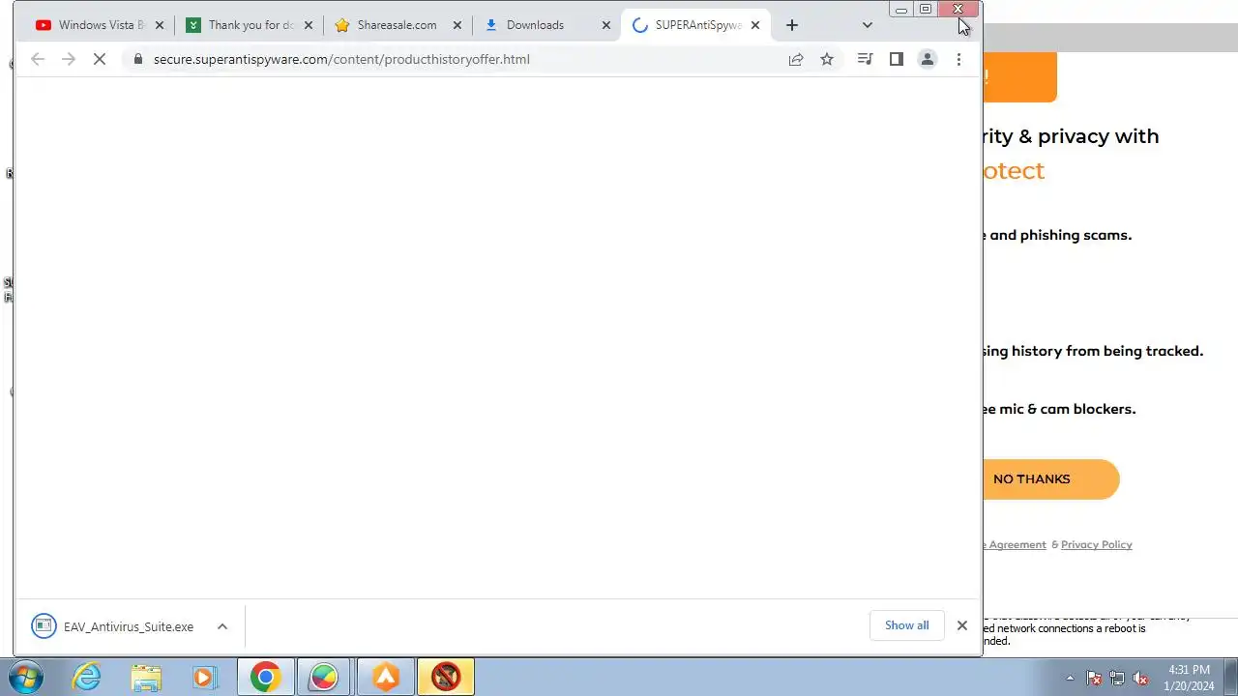This screenshot has width=1238, height=696.
Task: Open the Chrome profile avatar
Action: (x=928, y=59)
